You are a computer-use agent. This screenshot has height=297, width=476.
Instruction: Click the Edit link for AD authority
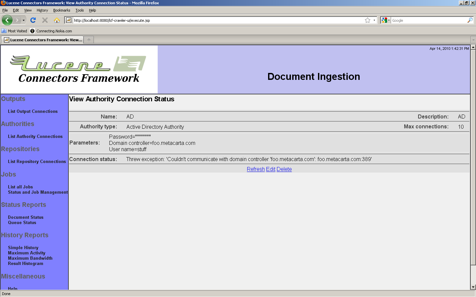(270, 169)
